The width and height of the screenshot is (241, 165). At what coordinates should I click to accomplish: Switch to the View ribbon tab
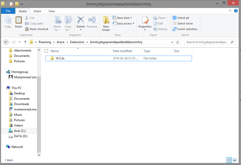[x=52, y=11]
